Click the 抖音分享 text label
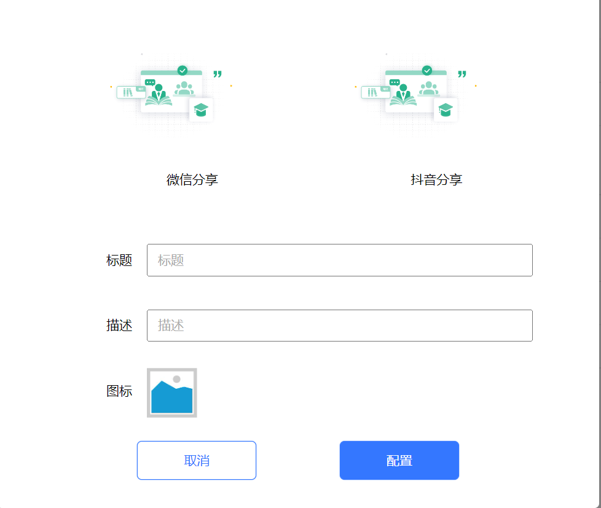 pyautogui.click(x=436, y=179)
